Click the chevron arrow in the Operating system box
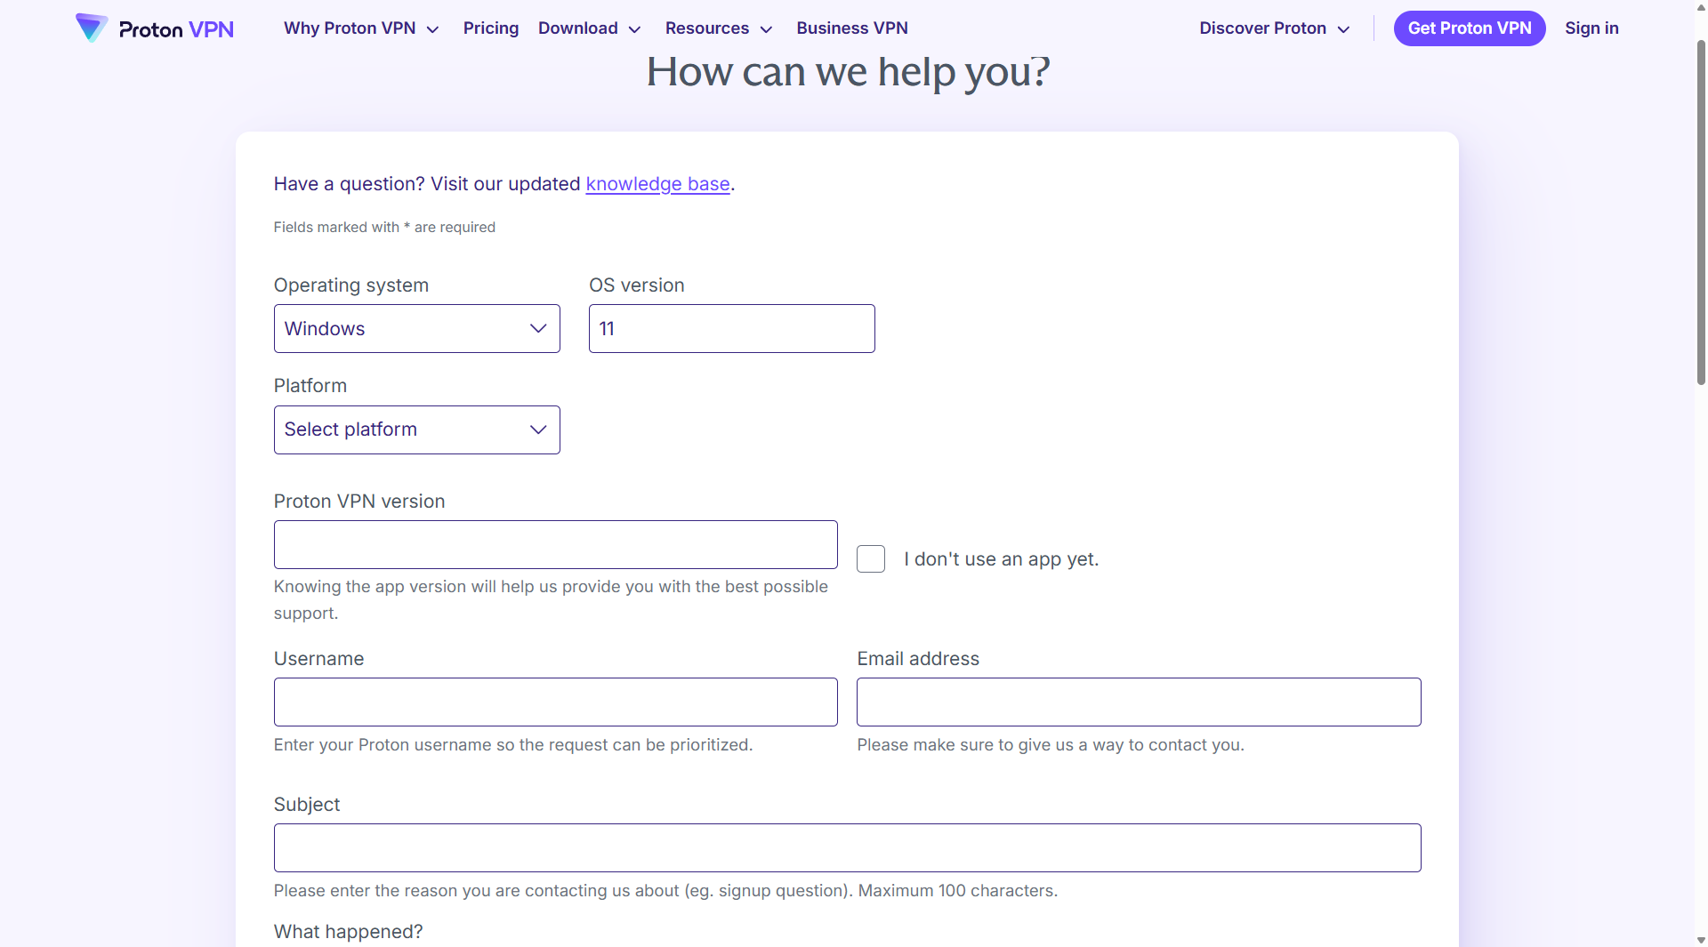1708x947 pixels. point(538,329)
